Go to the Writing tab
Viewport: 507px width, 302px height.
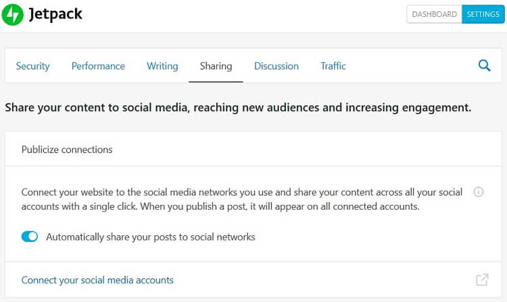point(162,66)
